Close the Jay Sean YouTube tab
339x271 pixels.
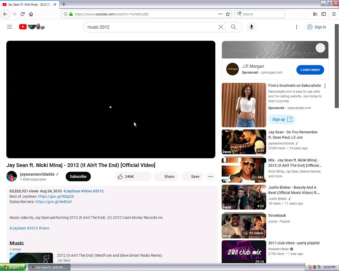point(55,4)
